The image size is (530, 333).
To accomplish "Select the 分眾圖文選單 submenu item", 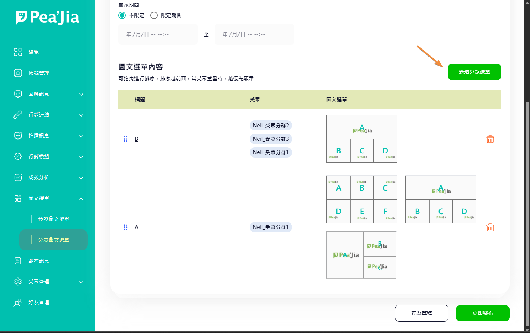I will (x=54, y=240).
